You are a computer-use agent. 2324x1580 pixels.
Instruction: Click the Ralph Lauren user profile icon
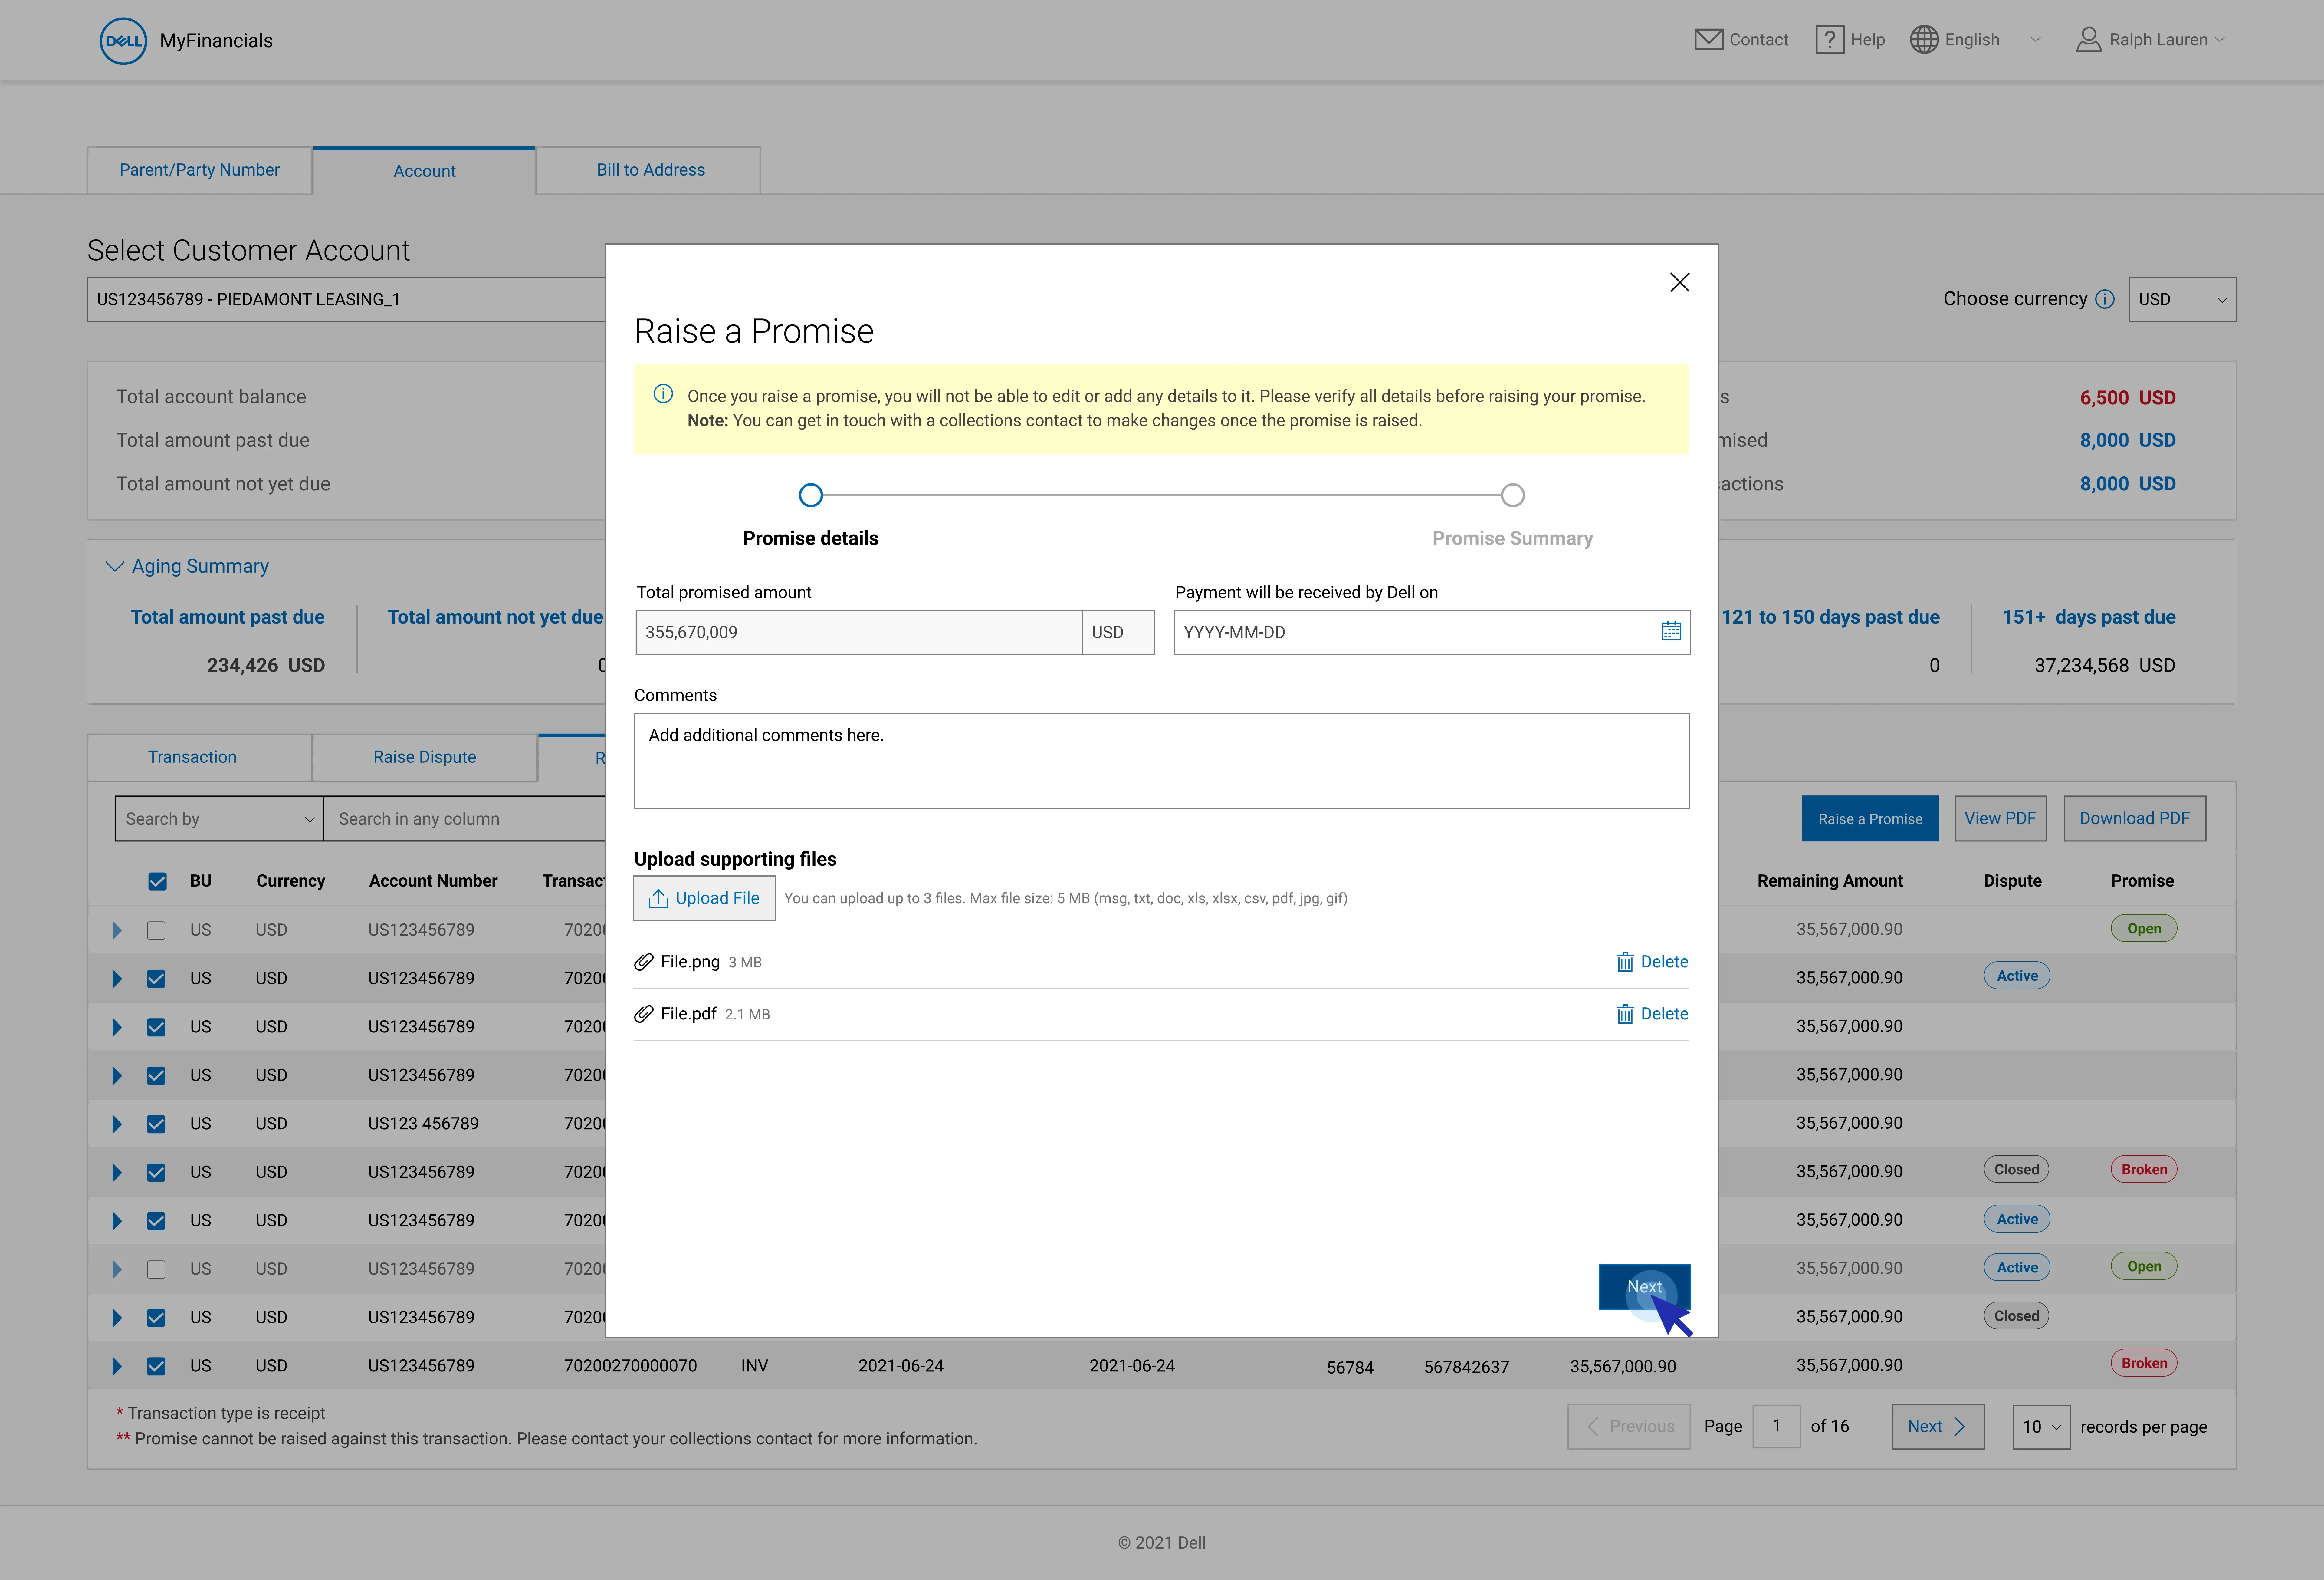2089,40
